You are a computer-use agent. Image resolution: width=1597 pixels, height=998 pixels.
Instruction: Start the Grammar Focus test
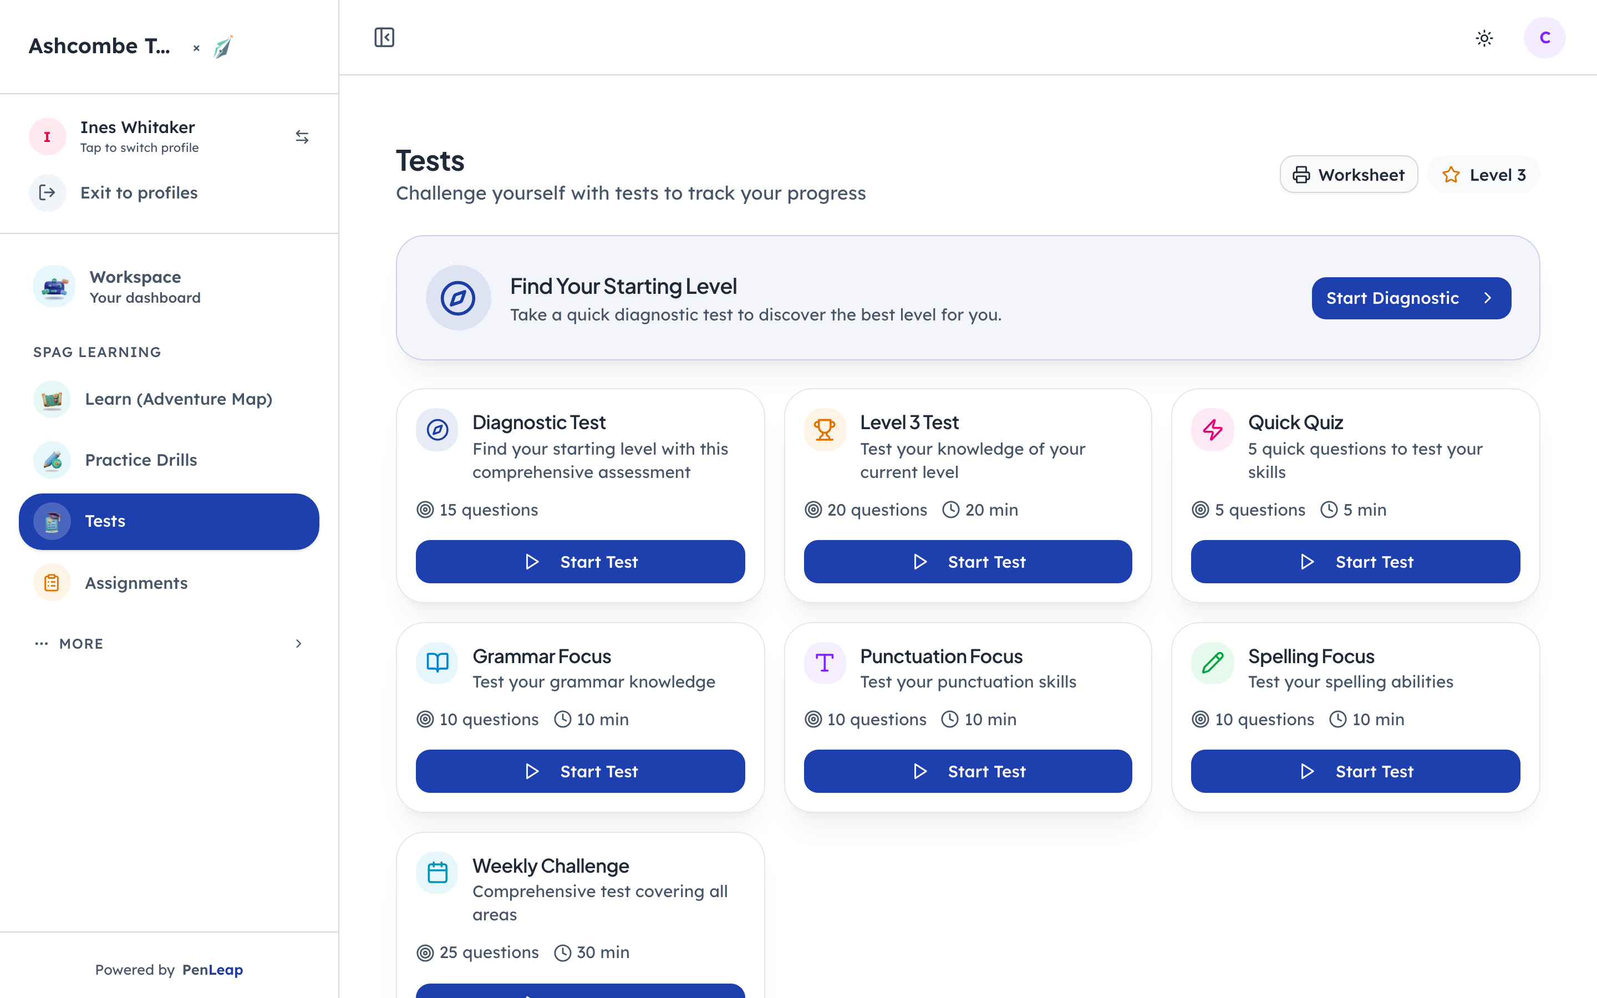point(580,771)
